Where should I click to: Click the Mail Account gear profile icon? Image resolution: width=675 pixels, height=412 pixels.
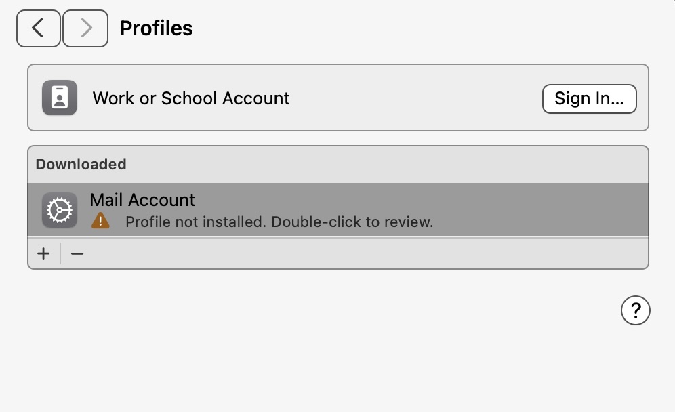pos(60,210)
